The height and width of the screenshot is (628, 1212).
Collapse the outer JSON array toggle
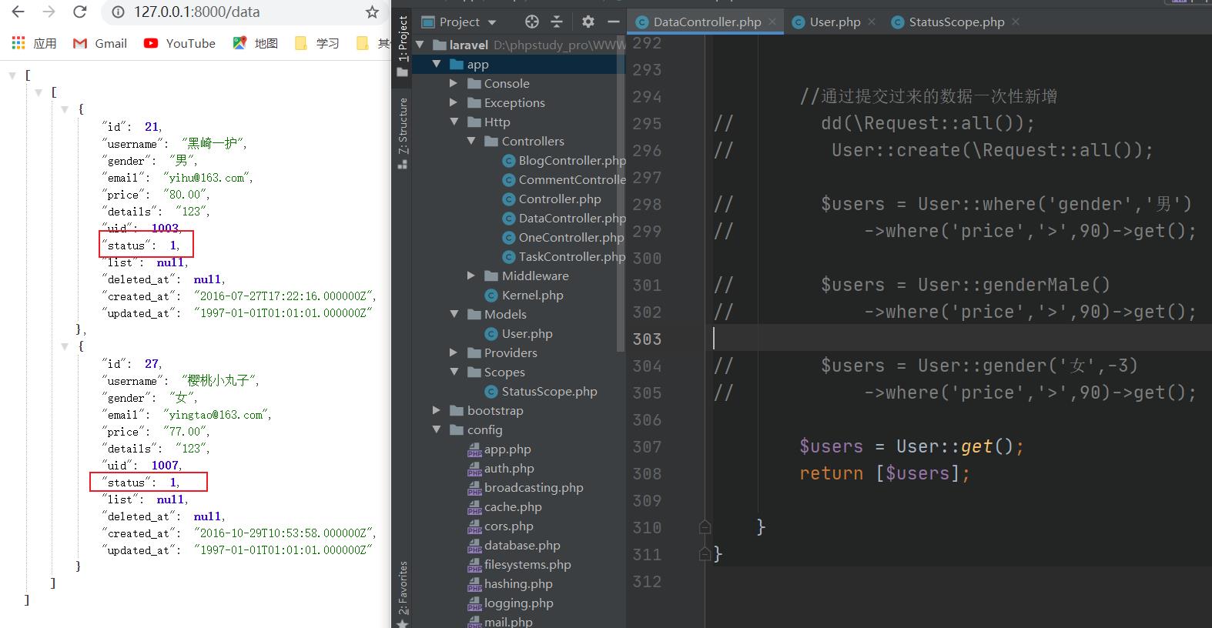tap(12, 75)
